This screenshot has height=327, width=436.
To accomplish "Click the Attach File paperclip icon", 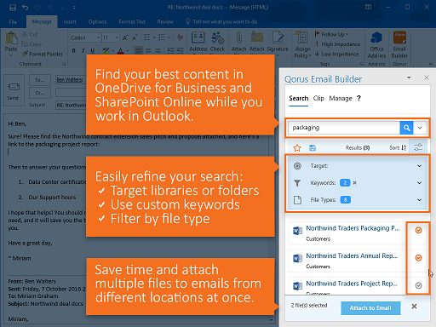I will point(238,37).
